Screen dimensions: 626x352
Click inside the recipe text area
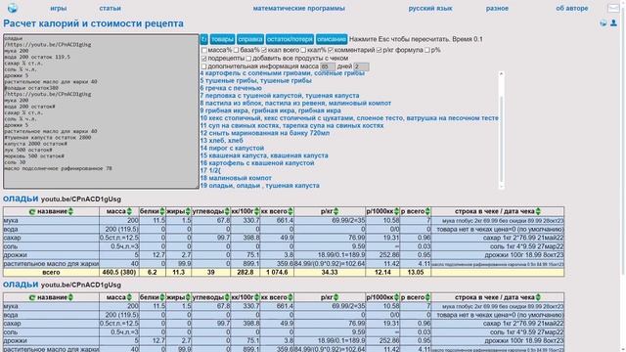click(x=101, y=111)
